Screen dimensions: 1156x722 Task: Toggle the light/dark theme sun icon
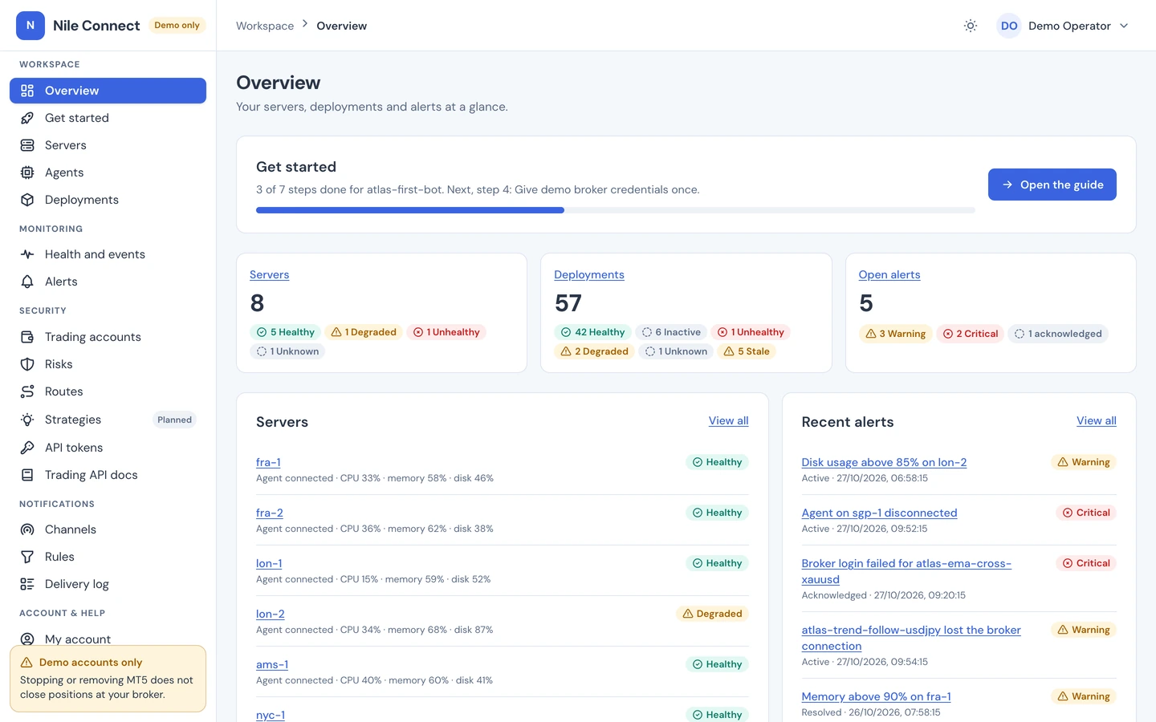(x=971, y=26)
